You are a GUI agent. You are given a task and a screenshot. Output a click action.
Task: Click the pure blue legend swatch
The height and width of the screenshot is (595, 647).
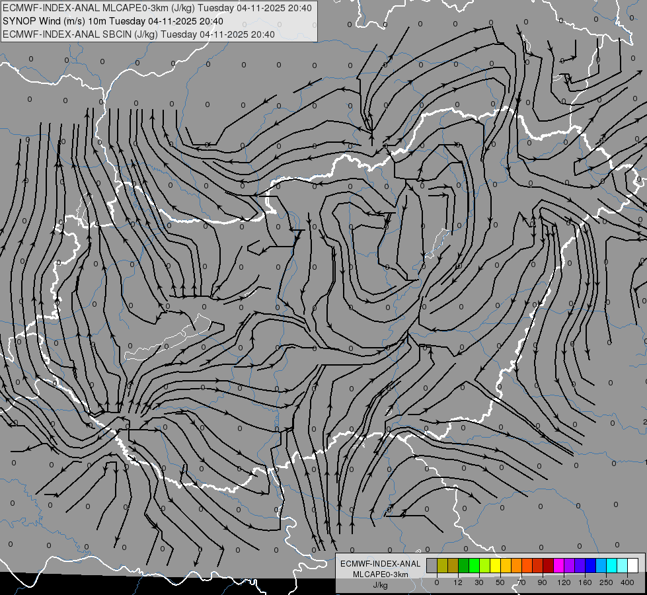click(590, 565)
